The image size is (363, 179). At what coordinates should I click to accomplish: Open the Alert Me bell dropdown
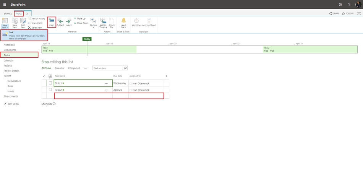coord(124,23)
